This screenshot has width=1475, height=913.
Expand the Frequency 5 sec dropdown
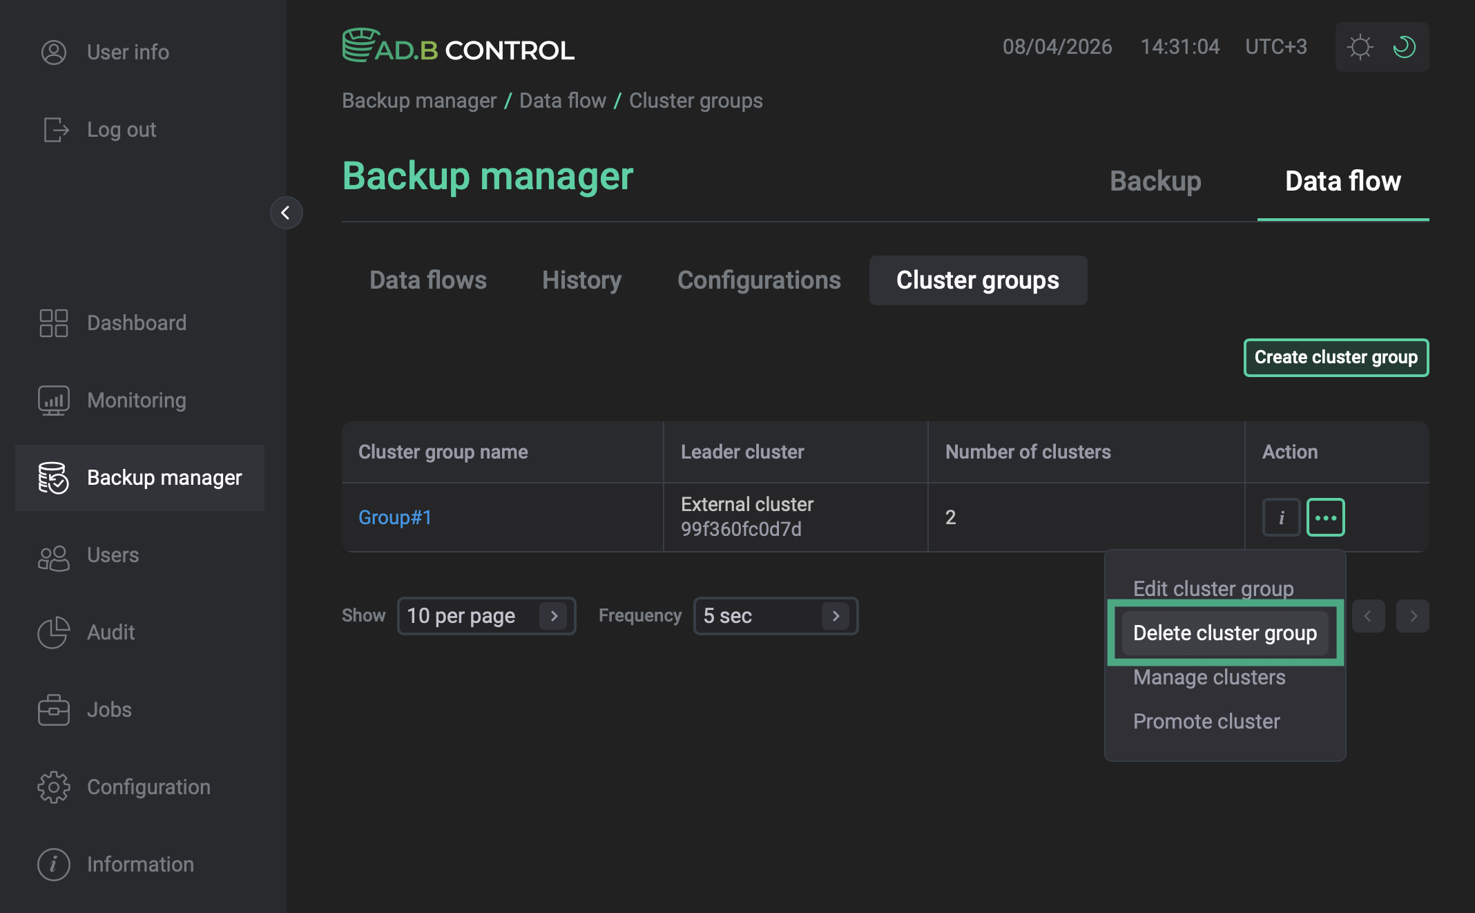pos(775,616)
